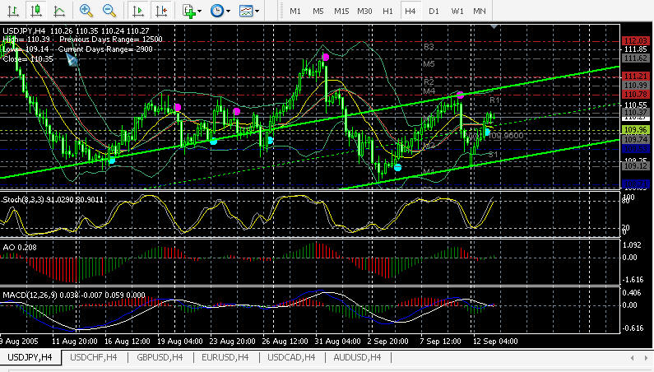Switch to line chart display
Viewport: 654px width, 372px height.
click(58, 11)
